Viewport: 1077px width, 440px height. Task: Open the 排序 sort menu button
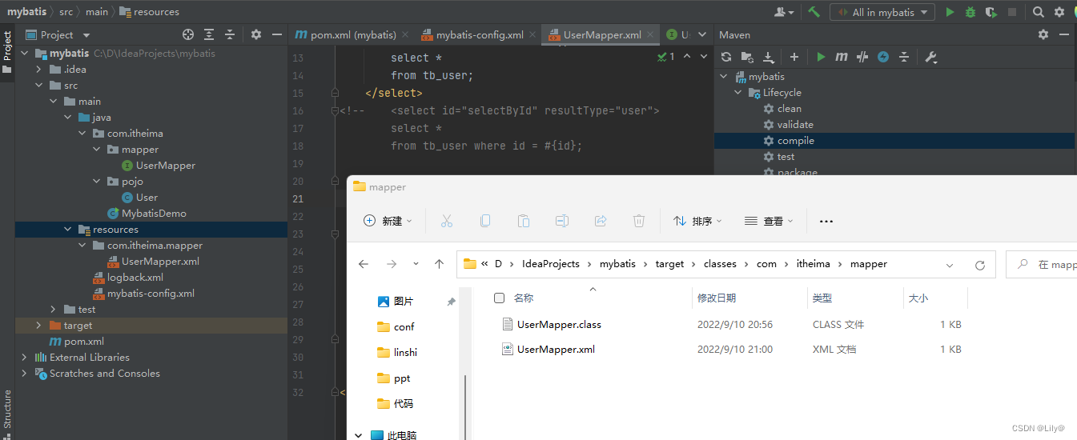[698, 221]
